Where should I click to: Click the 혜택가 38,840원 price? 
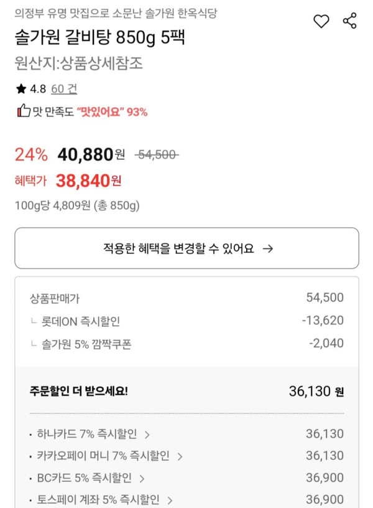click(88, 181)
